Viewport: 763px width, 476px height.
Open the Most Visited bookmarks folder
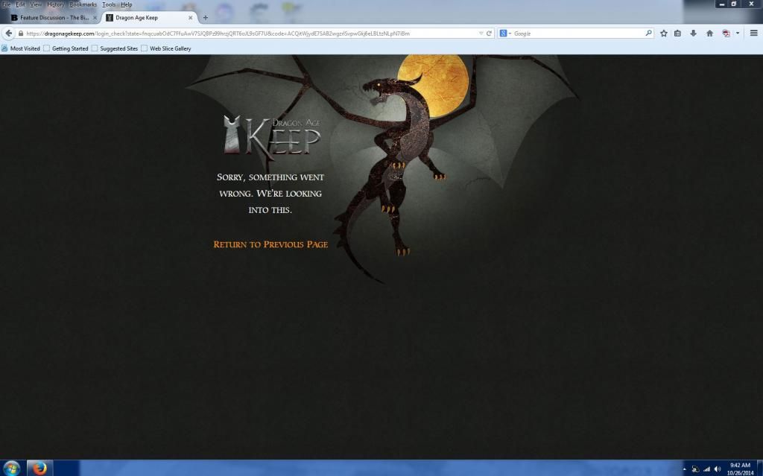click(x=25, y=48)
